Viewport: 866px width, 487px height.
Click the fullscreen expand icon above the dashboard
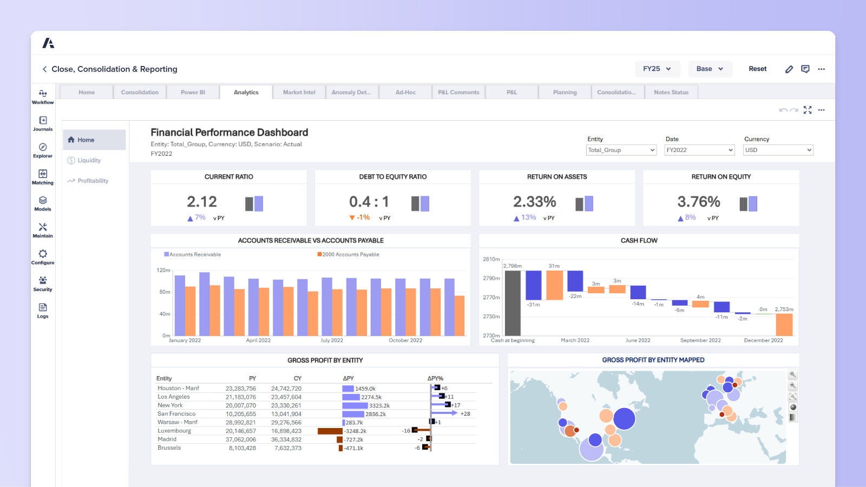pyautogui.click(x=808, y=110)
